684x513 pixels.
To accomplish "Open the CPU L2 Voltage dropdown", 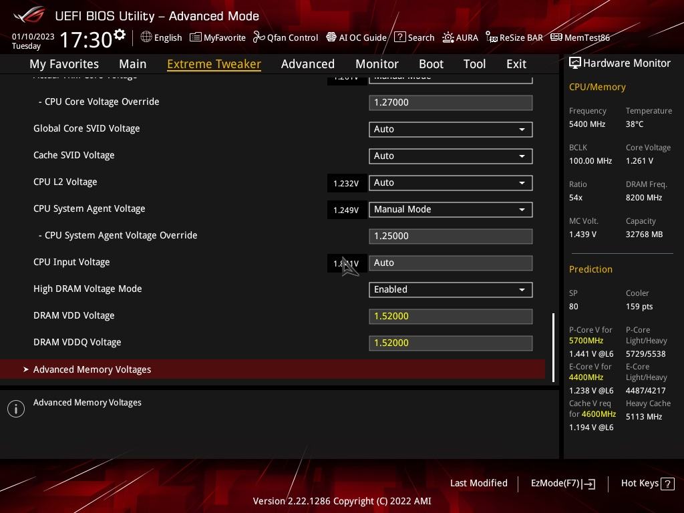I will 451,183.
